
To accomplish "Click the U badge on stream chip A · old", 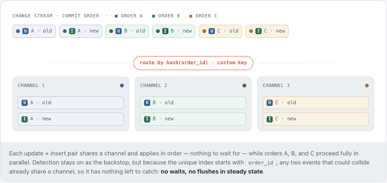I will [25, 31].
